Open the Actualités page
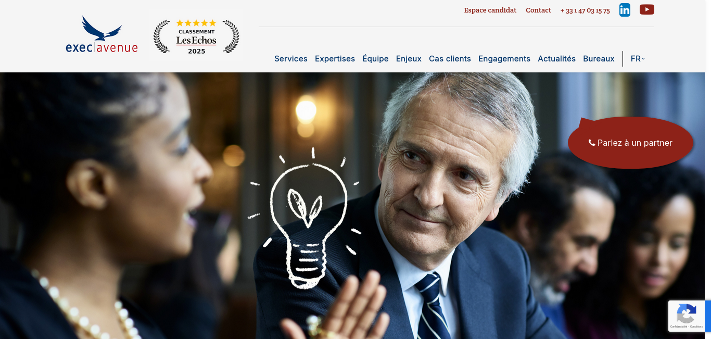This screenshot has height=339, width=711. [556, 59]
